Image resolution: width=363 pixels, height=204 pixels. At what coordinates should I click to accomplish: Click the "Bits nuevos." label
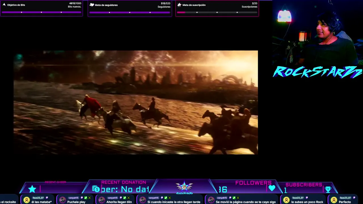(75, 7)
